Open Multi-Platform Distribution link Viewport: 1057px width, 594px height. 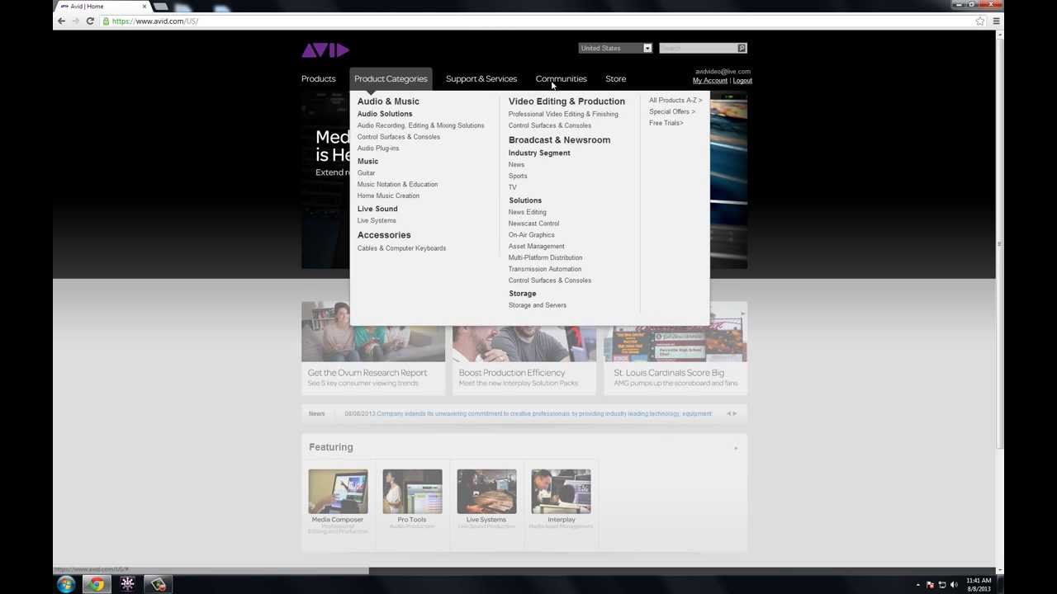point(545,257)
